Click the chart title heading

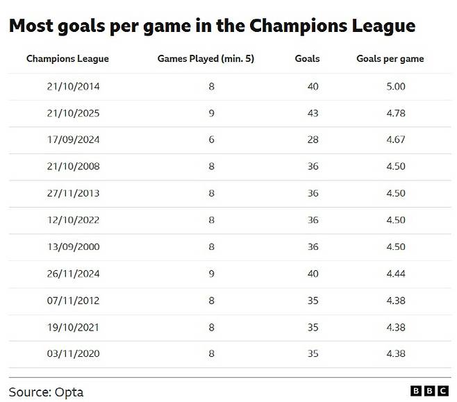point(212,26)
